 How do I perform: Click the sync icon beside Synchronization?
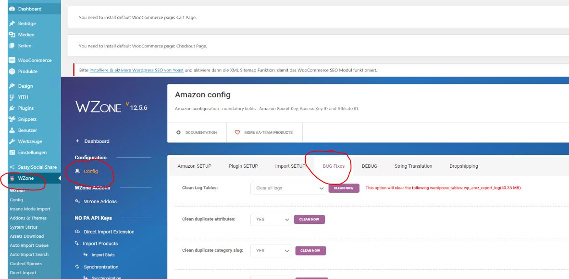pyautogui.click(x=77, y=267)
